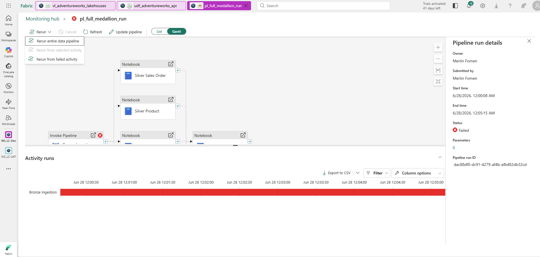
Task: Click the Fabric experience switcher icon
Action: [x=9, y=250]
